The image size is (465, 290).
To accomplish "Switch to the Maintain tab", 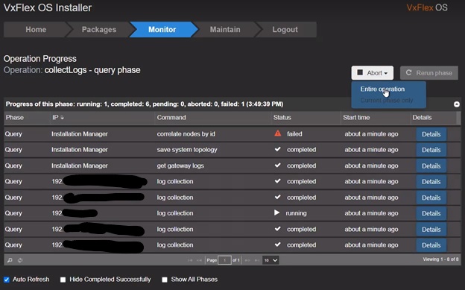I will [225, 29].
